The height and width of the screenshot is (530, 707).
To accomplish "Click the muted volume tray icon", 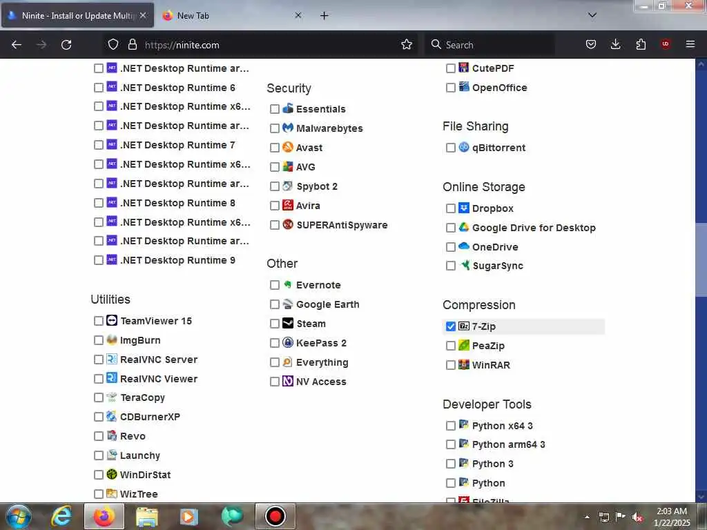I will click(637, 517).
